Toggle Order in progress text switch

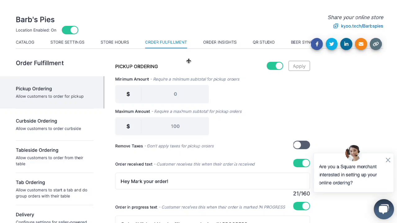[301, 206]
